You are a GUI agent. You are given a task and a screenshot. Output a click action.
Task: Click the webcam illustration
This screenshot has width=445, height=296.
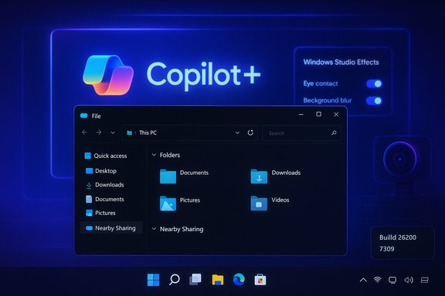coord(400,160)
